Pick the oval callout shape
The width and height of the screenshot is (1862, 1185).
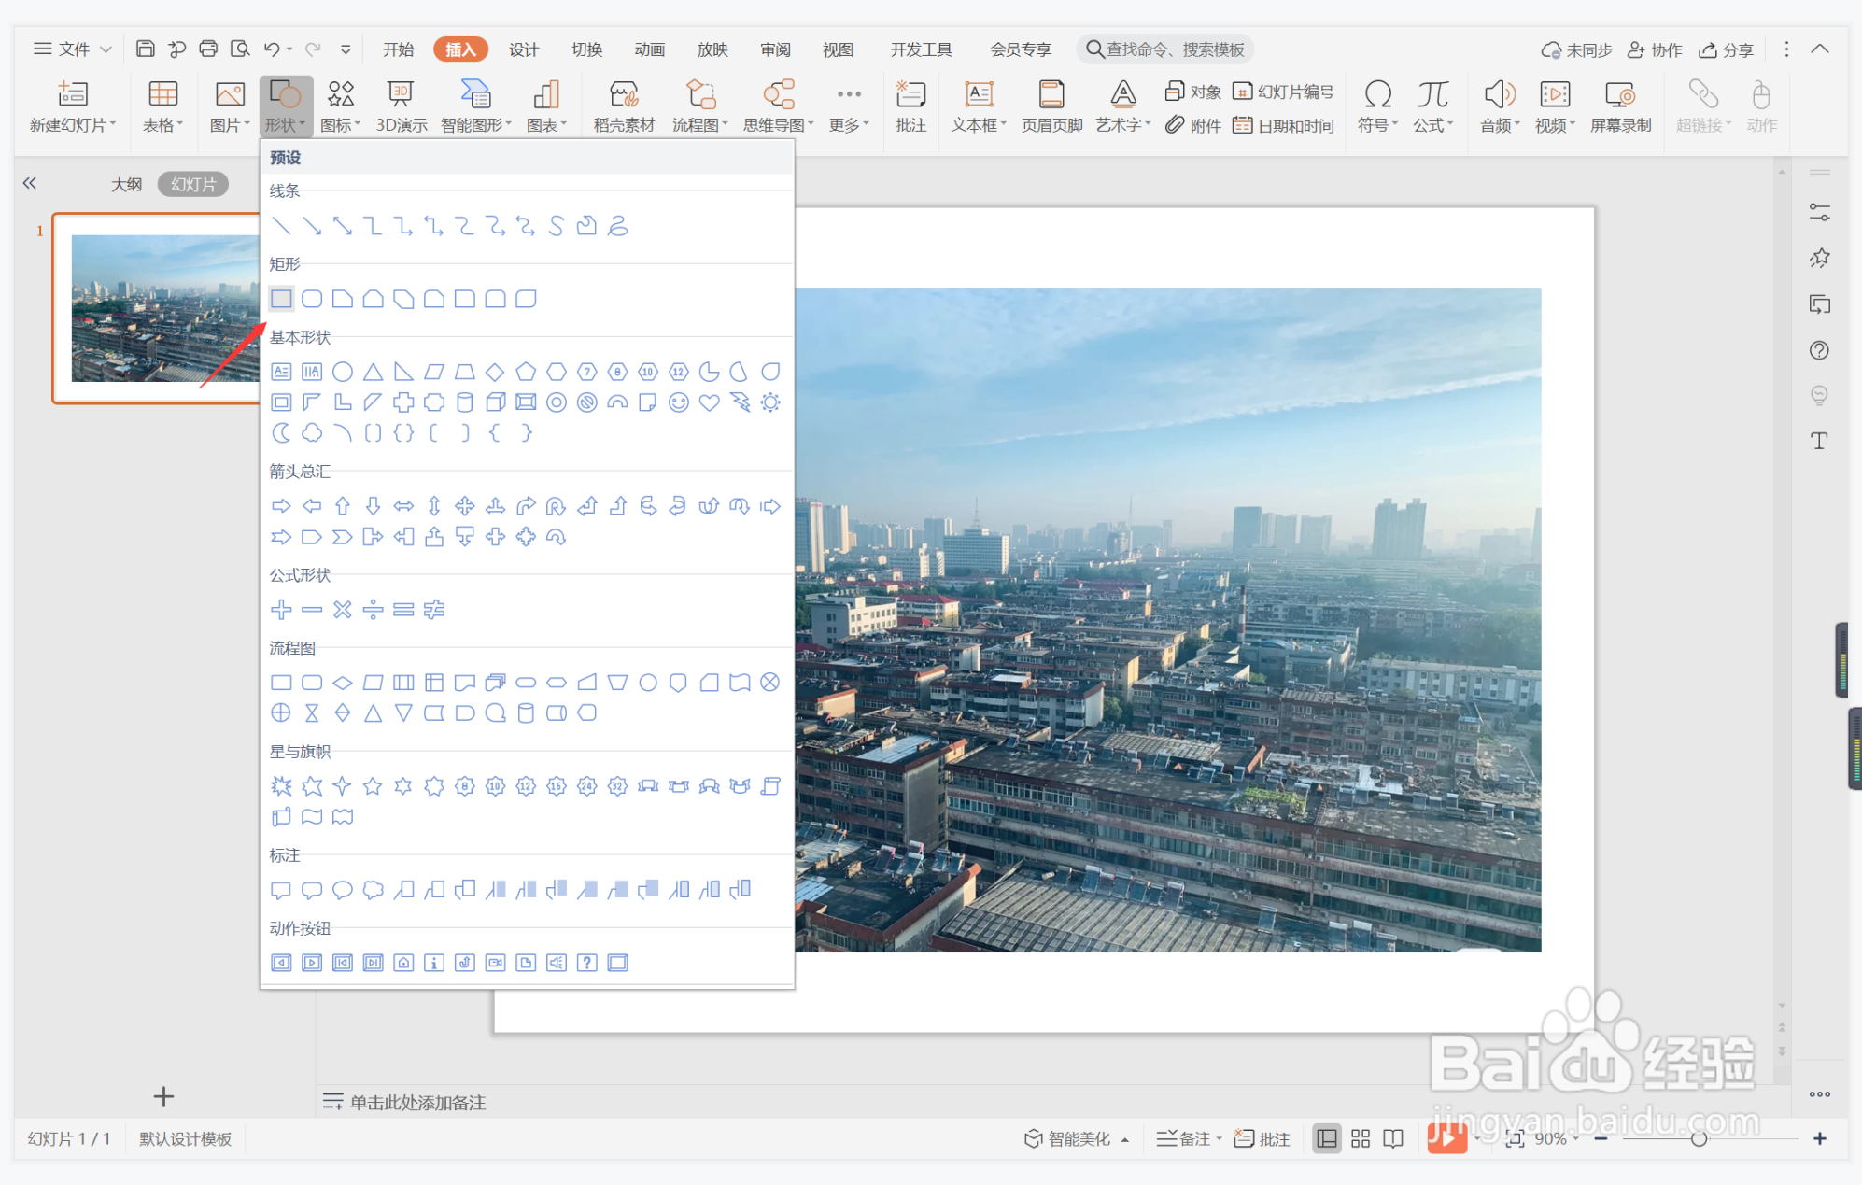click(x=343, y=890)
